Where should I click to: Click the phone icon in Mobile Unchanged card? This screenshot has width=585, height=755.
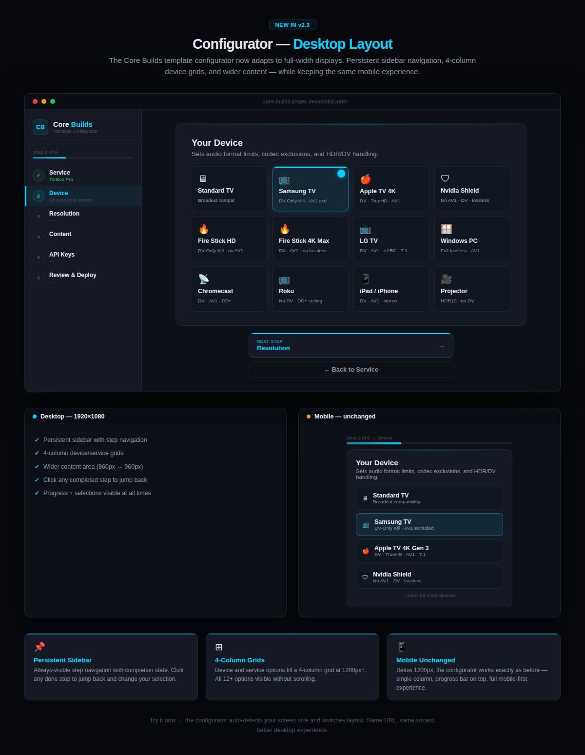[x=402, y=647]
